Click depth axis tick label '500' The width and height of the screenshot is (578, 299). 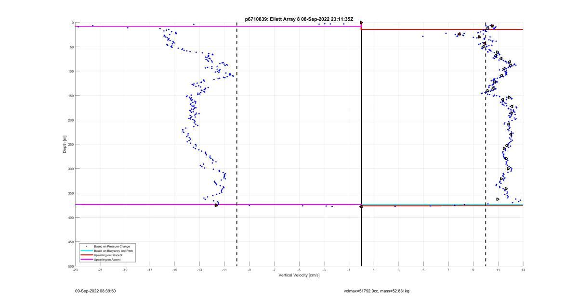[x=71, y=266]
